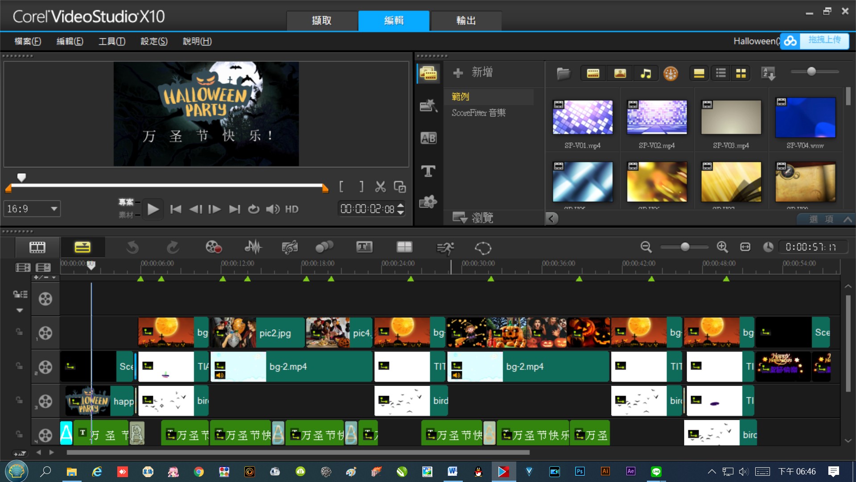
Task: Toggle repeat playback
Action: [253, 209]
